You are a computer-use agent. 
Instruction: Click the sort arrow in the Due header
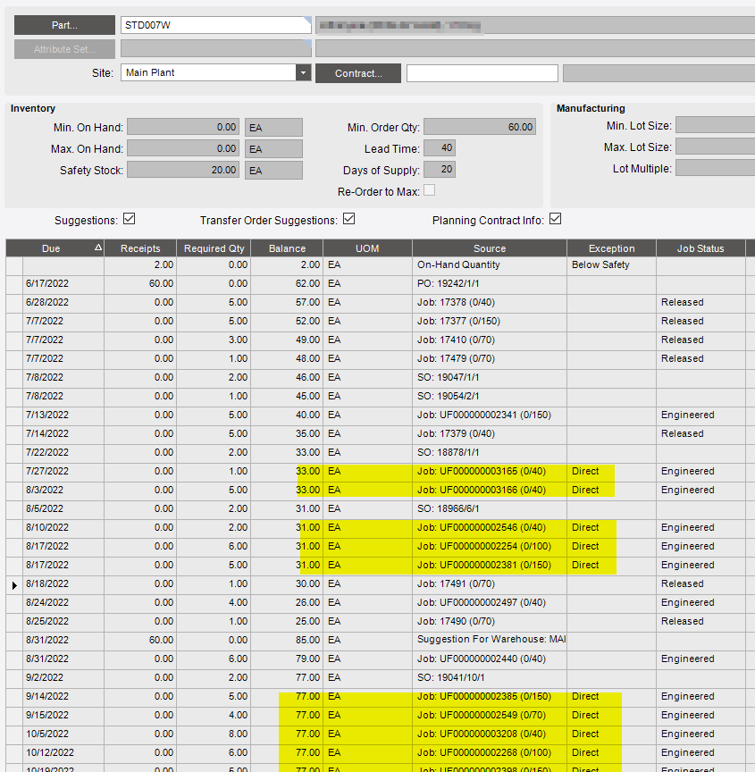pyautogui.click(x=98, y=248)
